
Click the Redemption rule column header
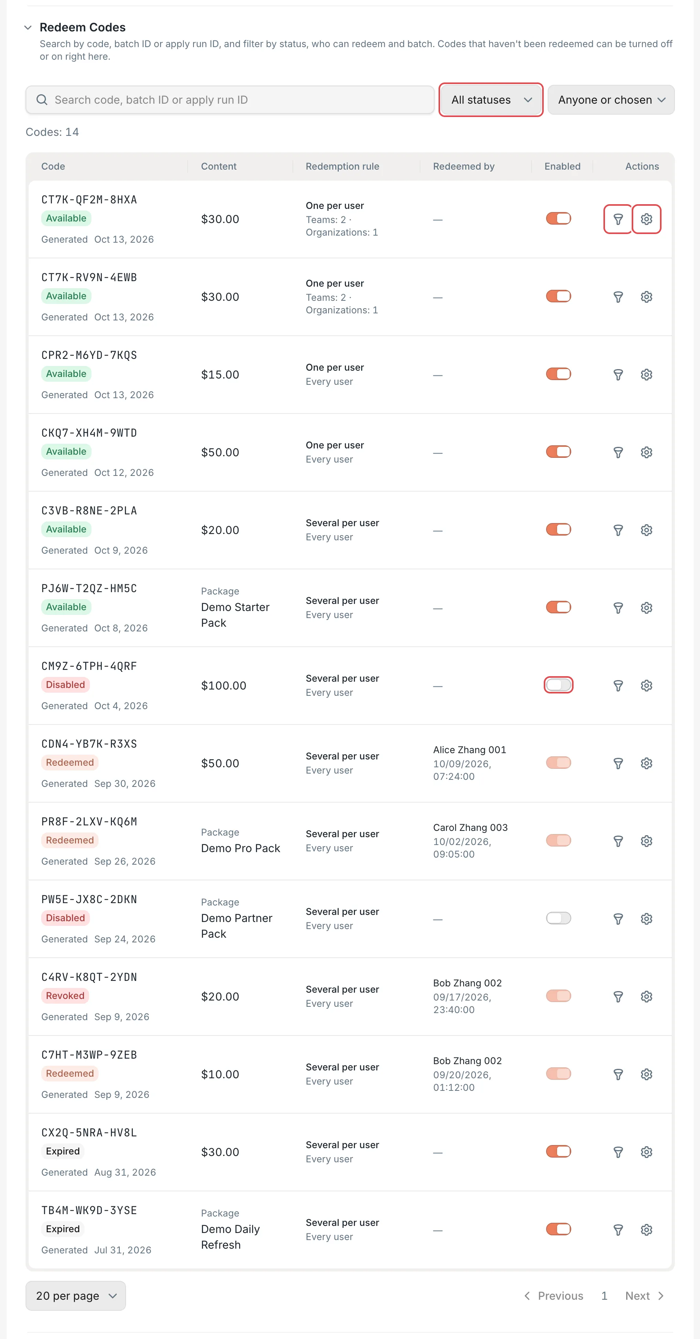342,166
